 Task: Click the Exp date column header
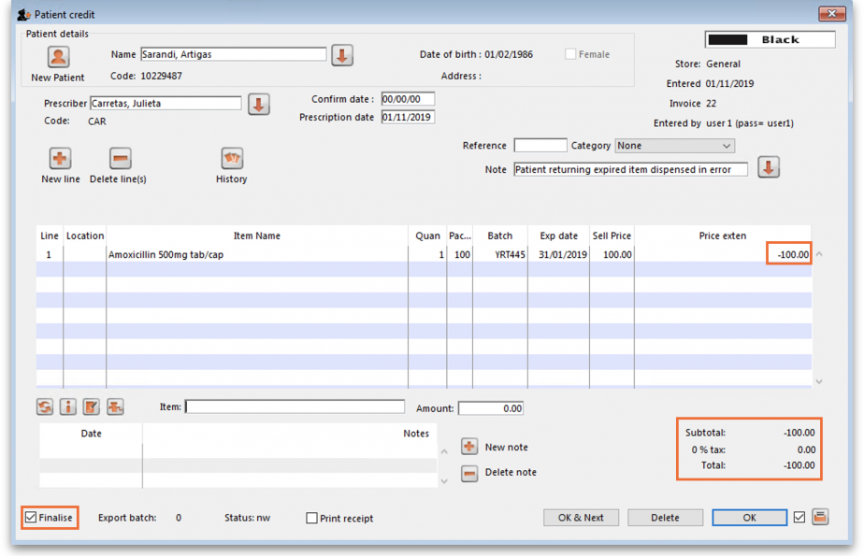pos(558,236)
